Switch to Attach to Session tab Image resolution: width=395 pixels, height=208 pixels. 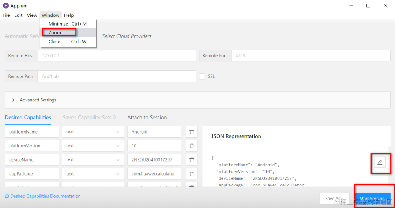(x=149, y=118)
